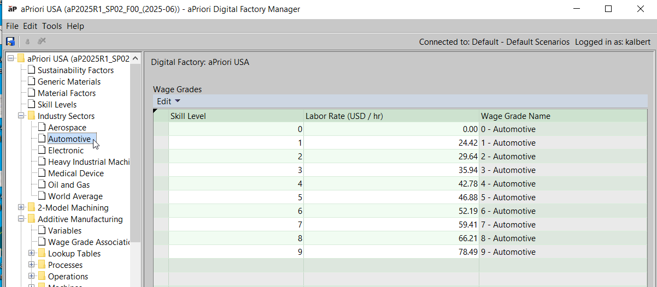Click the greyed-out unlock toolbar icon

click(42, 41)
